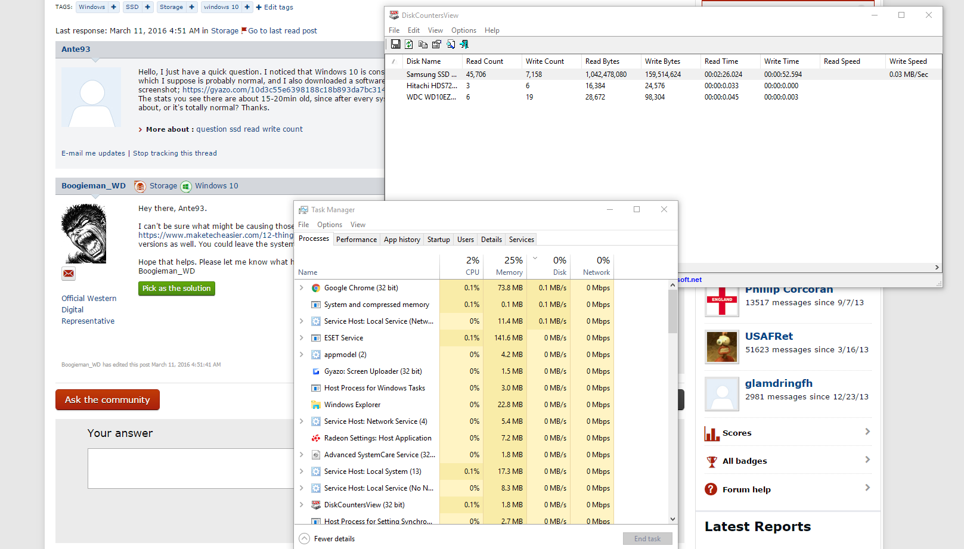Select the Samsung SSD row in DiskCountersView
The height and width of the screenshot is (549, 964).
(664, 75)
